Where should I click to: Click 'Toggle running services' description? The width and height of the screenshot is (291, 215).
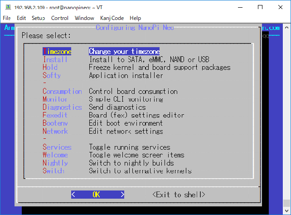pos(130,147)
